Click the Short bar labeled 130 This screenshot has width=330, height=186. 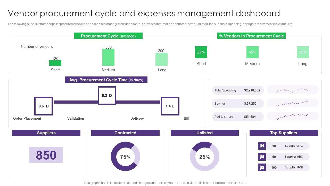coord(55,63)
